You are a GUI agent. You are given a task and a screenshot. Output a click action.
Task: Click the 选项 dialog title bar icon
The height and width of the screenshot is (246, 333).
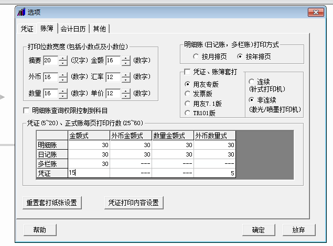pyautogui.click(x=21, y=12)
